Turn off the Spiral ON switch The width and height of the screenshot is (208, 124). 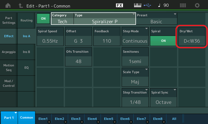click(163, 41)
